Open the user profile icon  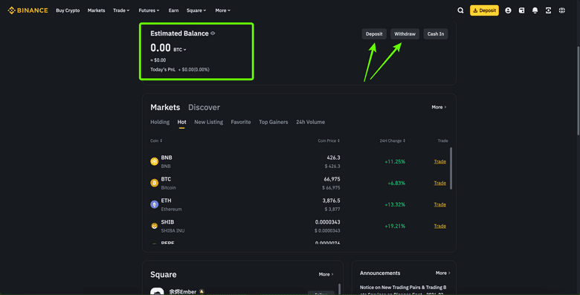click(x=508, y=10)
